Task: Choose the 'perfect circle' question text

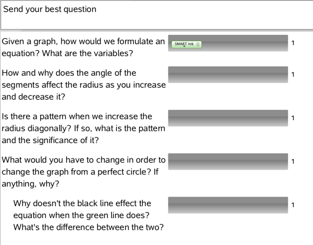Action: 84,172
